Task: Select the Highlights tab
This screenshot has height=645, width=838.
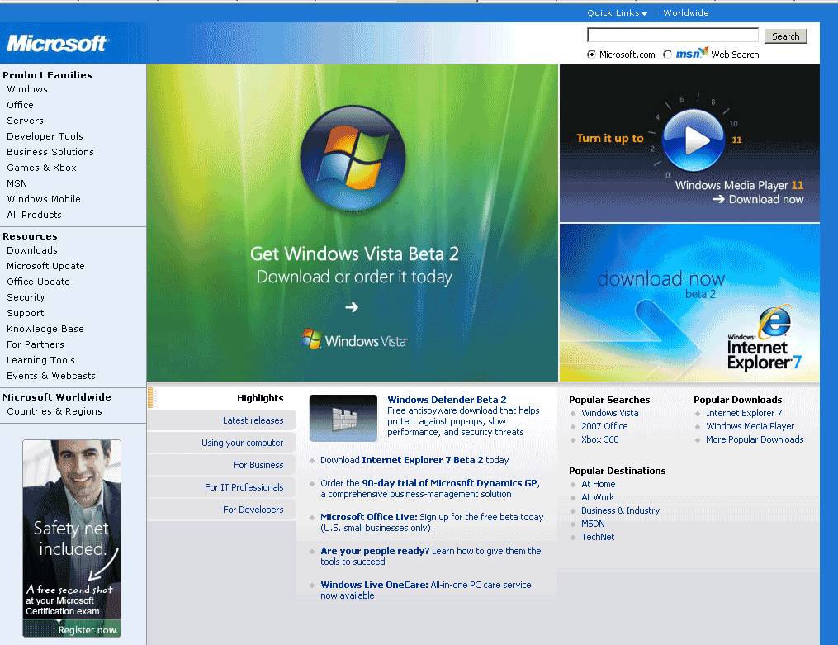Action: point(221,398)
